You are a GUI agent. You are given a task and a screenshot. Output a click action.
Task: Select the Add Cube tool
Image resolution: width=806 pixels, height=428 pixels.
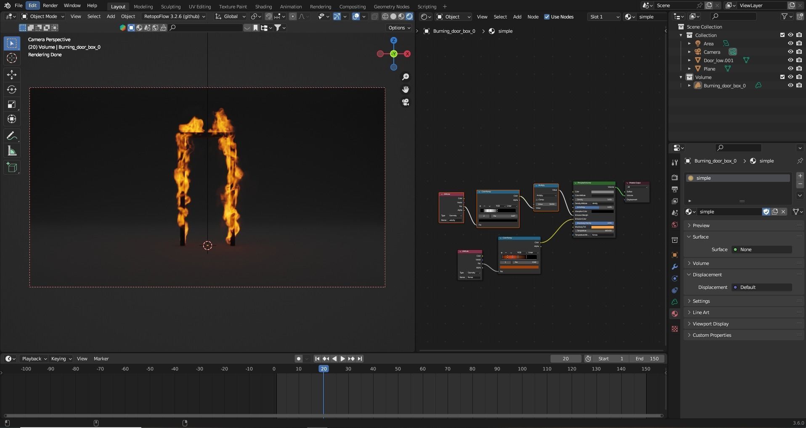(12, 168)
